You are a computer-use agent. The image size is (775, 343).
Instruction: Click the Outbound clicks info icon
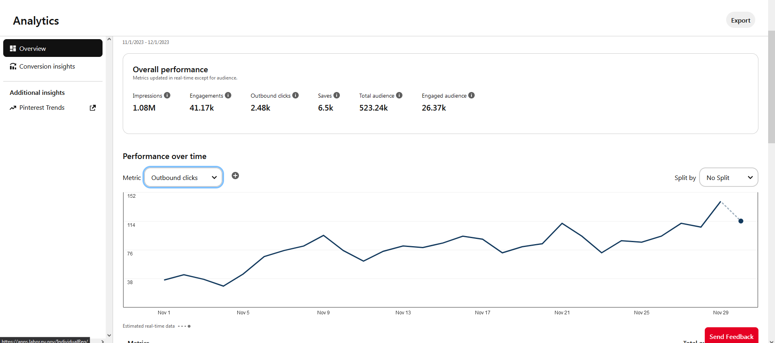295,95
